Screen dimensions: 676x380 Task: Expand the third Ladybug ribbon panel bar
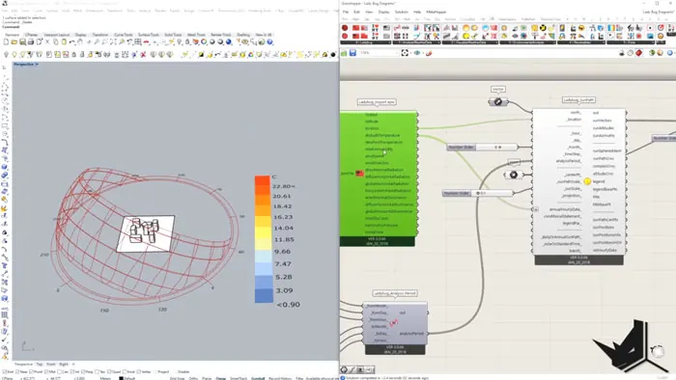470,42
